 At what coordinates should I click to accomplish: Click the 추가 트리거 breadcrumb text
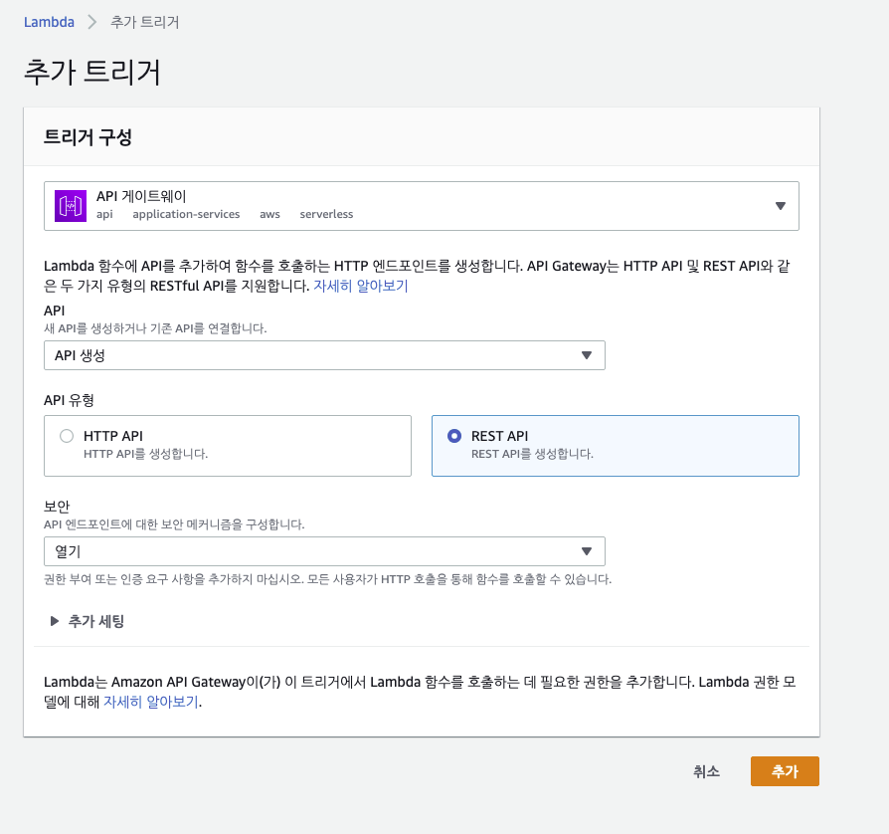pyautogui.click(x=144, y=22)
